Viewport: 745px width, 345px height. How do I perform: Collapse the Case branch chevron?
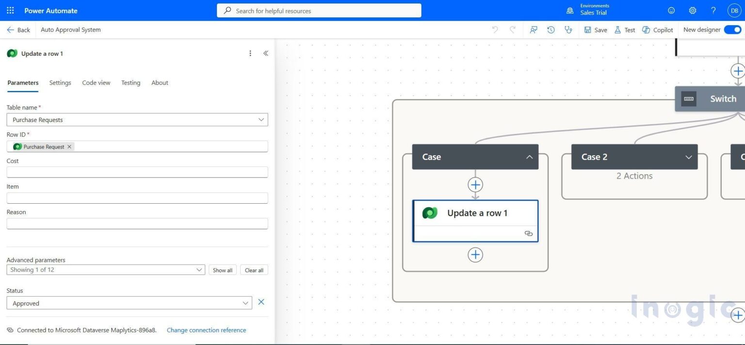tap(530, 157)
